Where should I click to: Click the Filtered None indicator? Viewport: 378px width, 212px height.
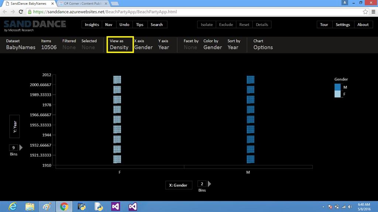69,45
